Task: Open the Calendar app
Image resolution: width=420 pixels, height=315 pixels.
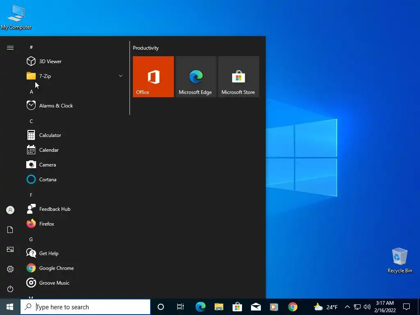Action: pos(75,150)
